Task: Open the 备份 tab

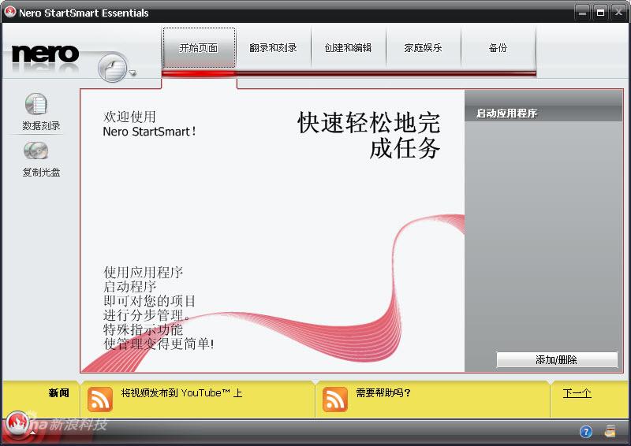Action: 498,48
